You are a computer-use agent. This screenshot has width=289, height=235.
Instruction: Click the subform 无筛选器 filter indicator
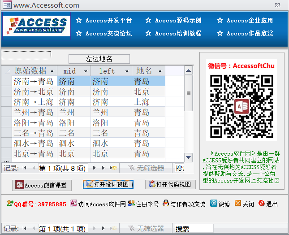pyautogui.click(x=146, y=168)
